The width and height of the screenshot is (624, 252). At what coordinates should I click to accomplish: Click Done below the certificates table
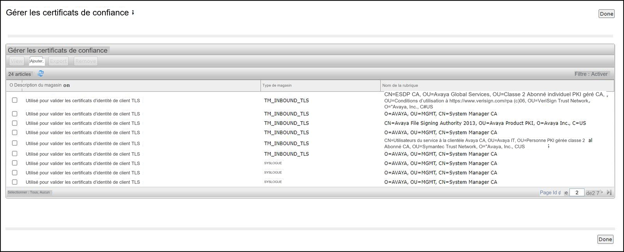tap(605, 239)
